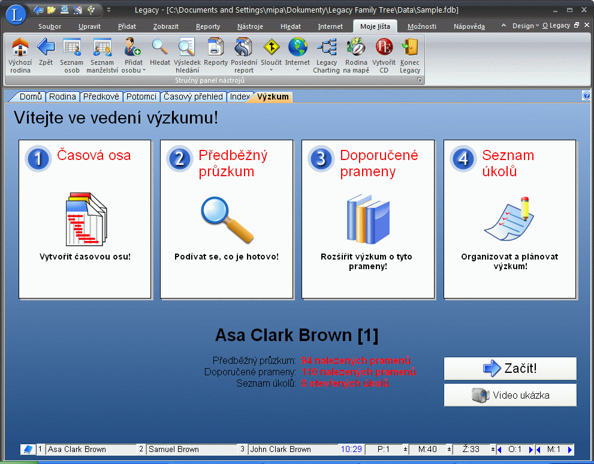Open the Legacy application orb menu

pos(16,14)
